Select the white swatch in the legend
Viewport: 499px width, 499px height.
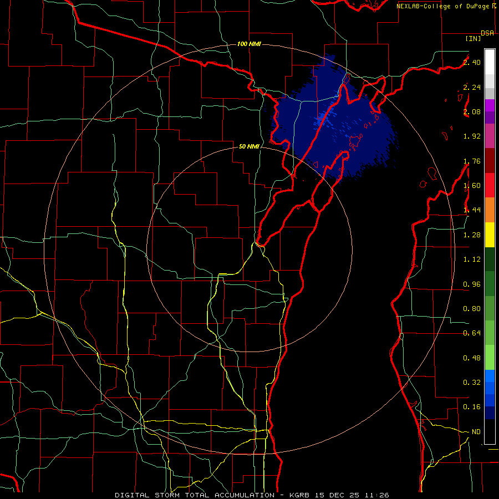(x=490, y=62)
